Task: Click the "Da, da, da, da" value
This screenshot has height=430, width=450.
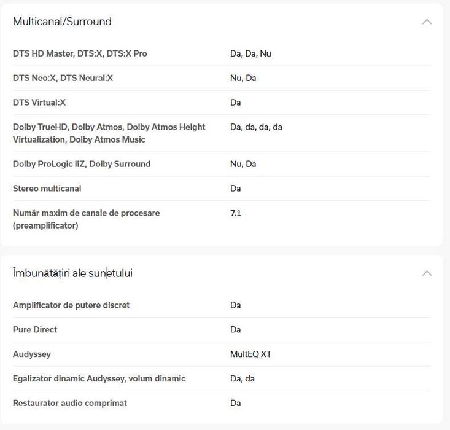Action: click(256, 127)
